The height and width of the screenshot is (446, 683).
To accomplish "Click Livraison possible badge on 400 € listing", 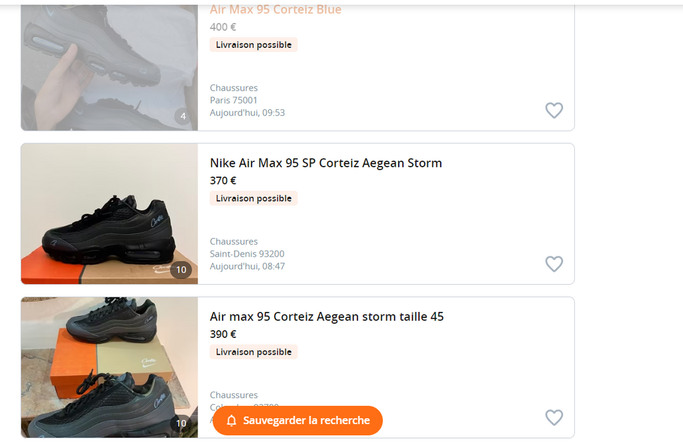I will pyautogui.click(x=253, y=45).
